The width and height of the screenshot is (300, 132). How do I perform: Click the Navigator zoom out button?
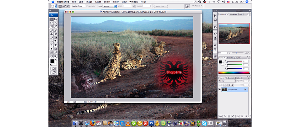coord(229,53)
